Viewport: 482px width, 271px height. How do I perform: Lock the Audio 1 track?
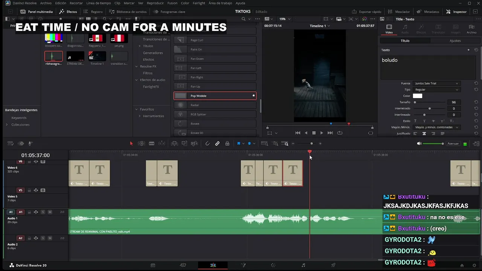click(29, 212)
